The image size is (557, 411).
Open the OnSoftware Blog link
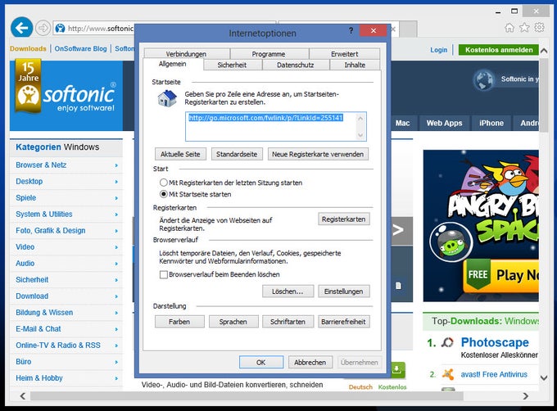point(80,48)
